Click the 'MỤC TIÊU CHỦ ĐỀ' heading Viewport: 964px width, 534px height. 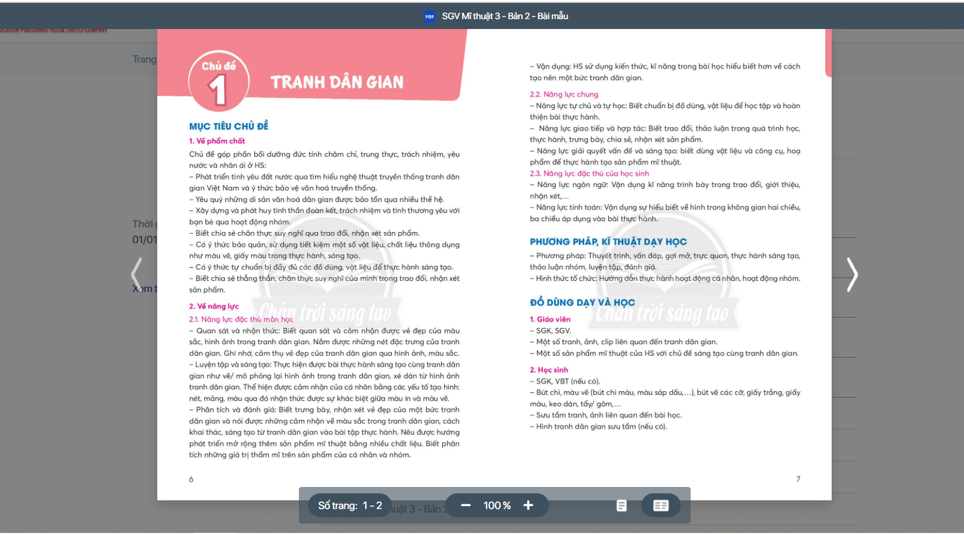(229, 126)
